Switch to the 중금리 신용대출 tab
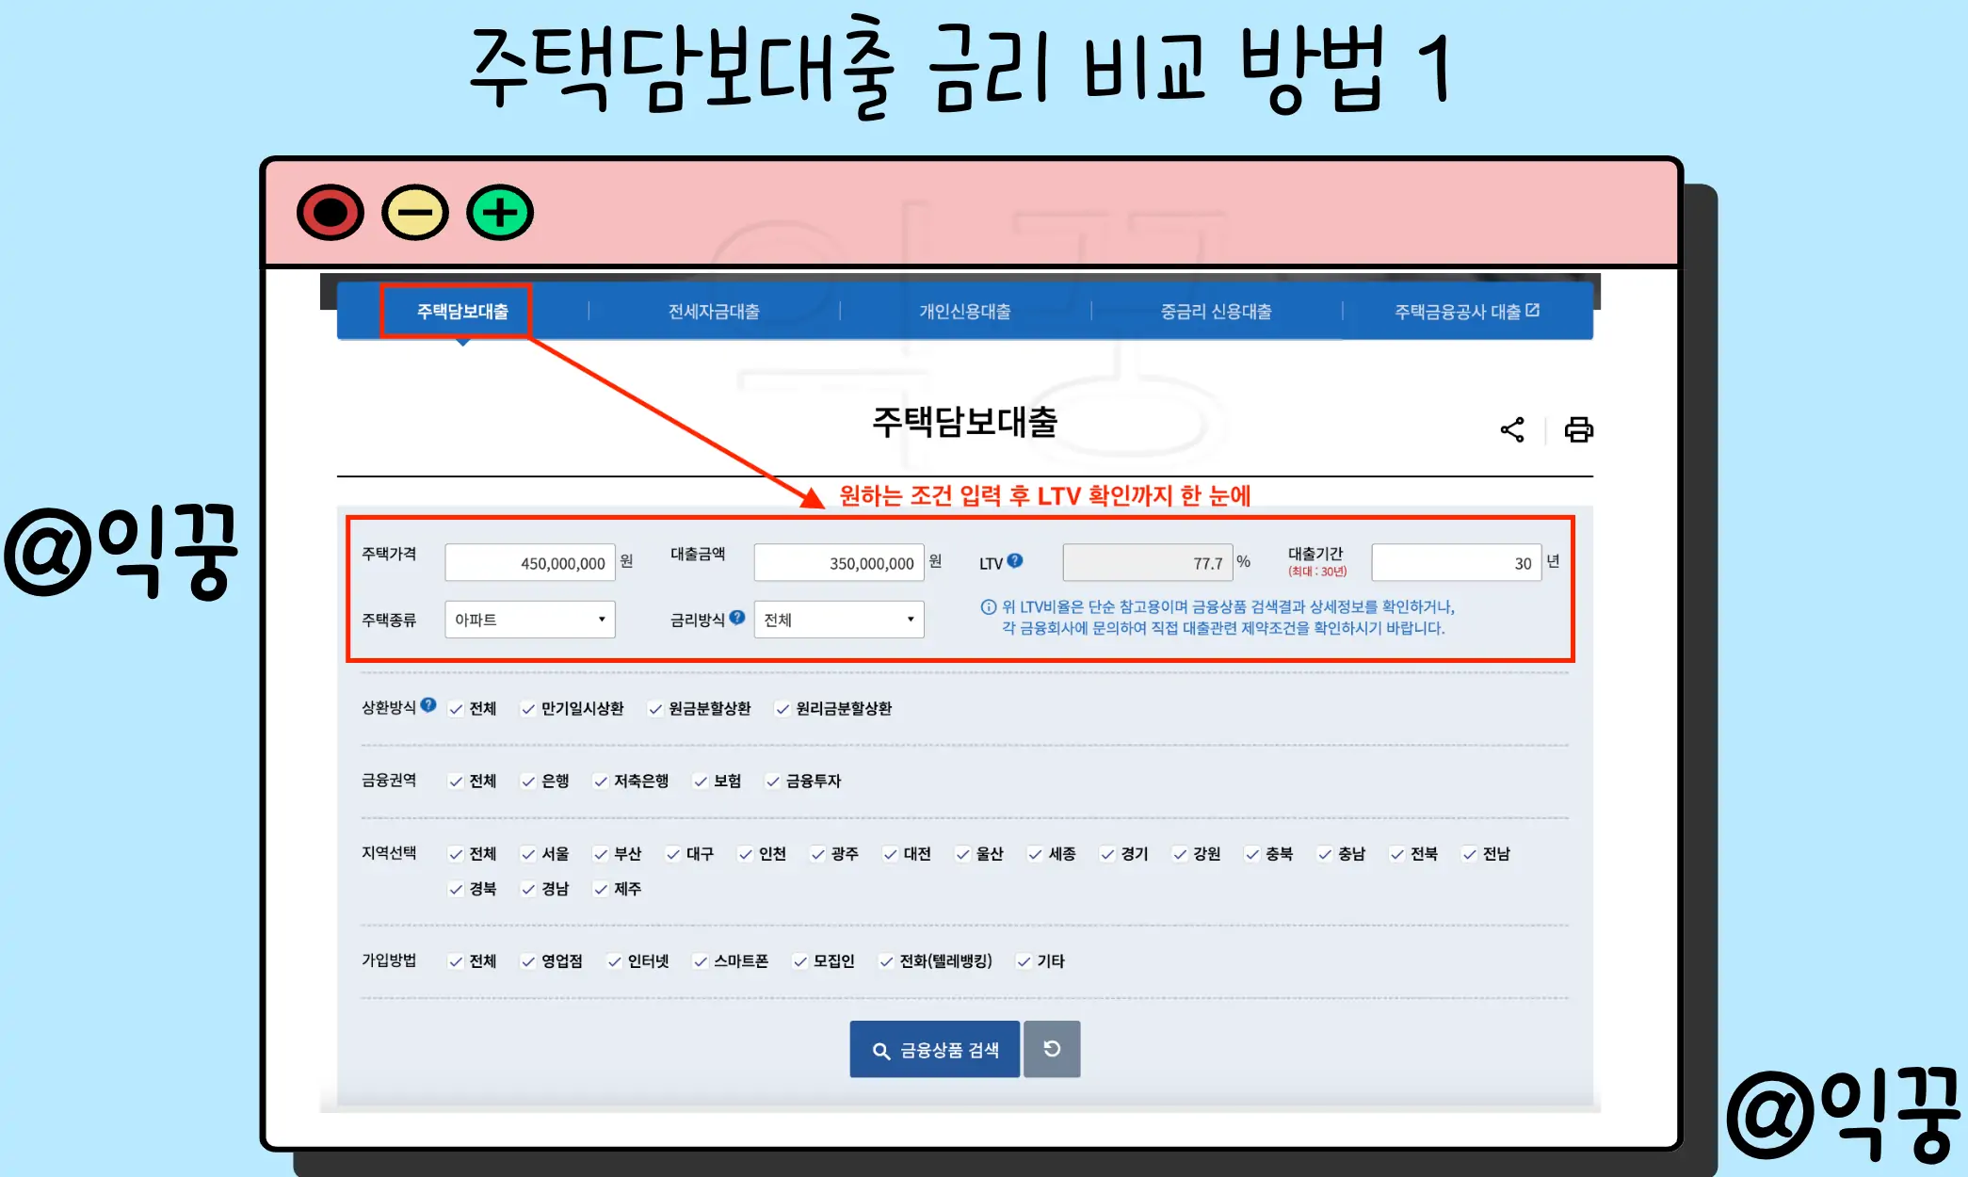The width and height of the screenshot is (1968, 1177). point(1215,311)
